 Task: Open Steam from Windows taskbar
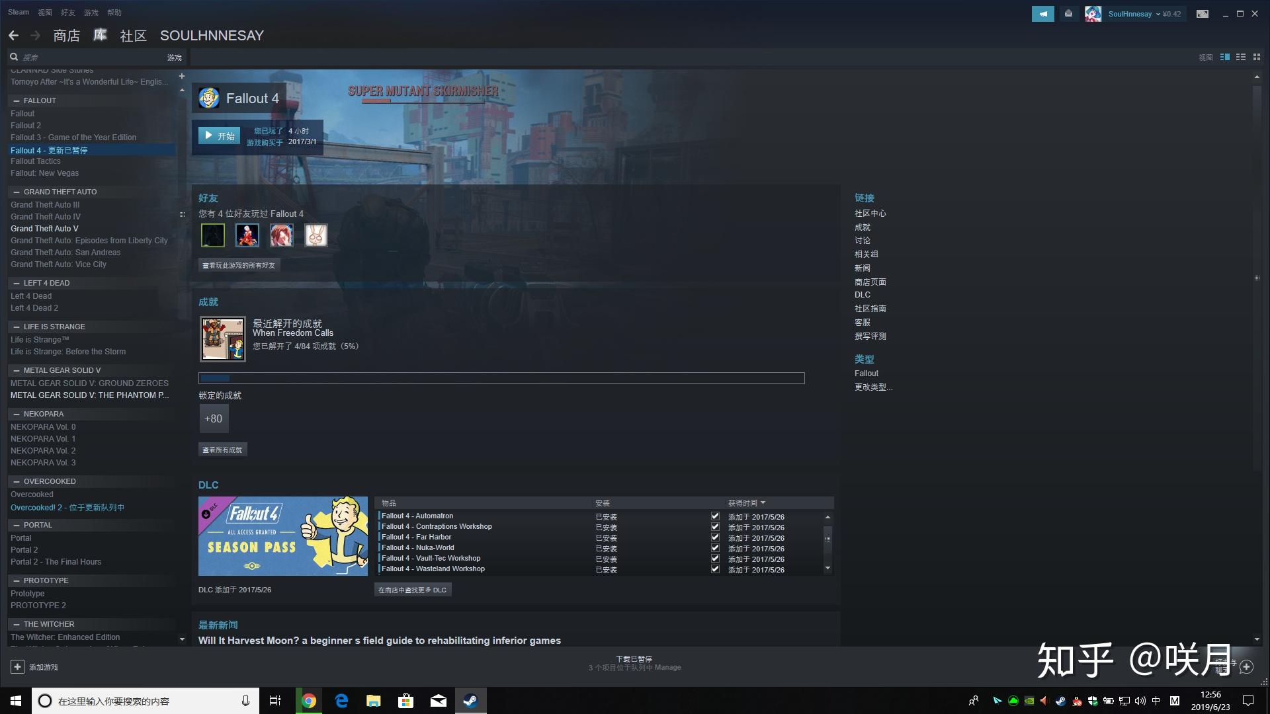coord(470,701)
